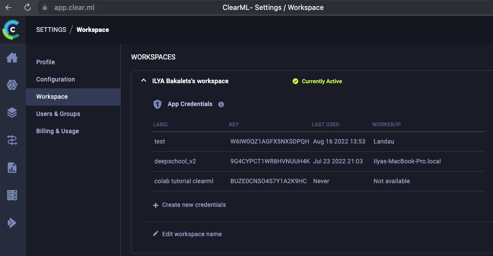Click the address bar URL app.clear.ml
Image resolution: width=493 pixels, height=256 pixels.
pyautogui.click(x=74, y=7)
